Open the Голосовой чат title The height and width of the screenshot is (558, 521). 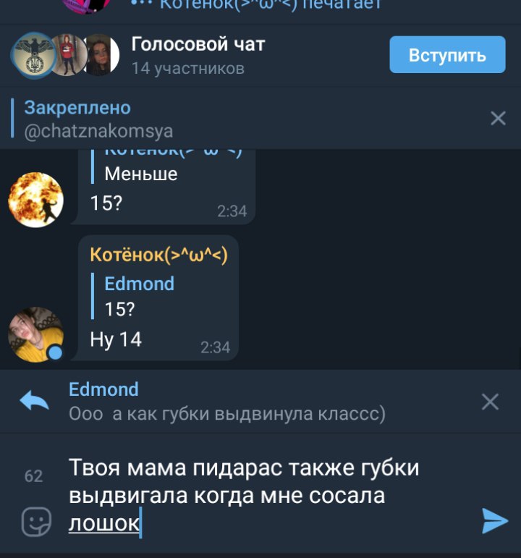point(198,44)
